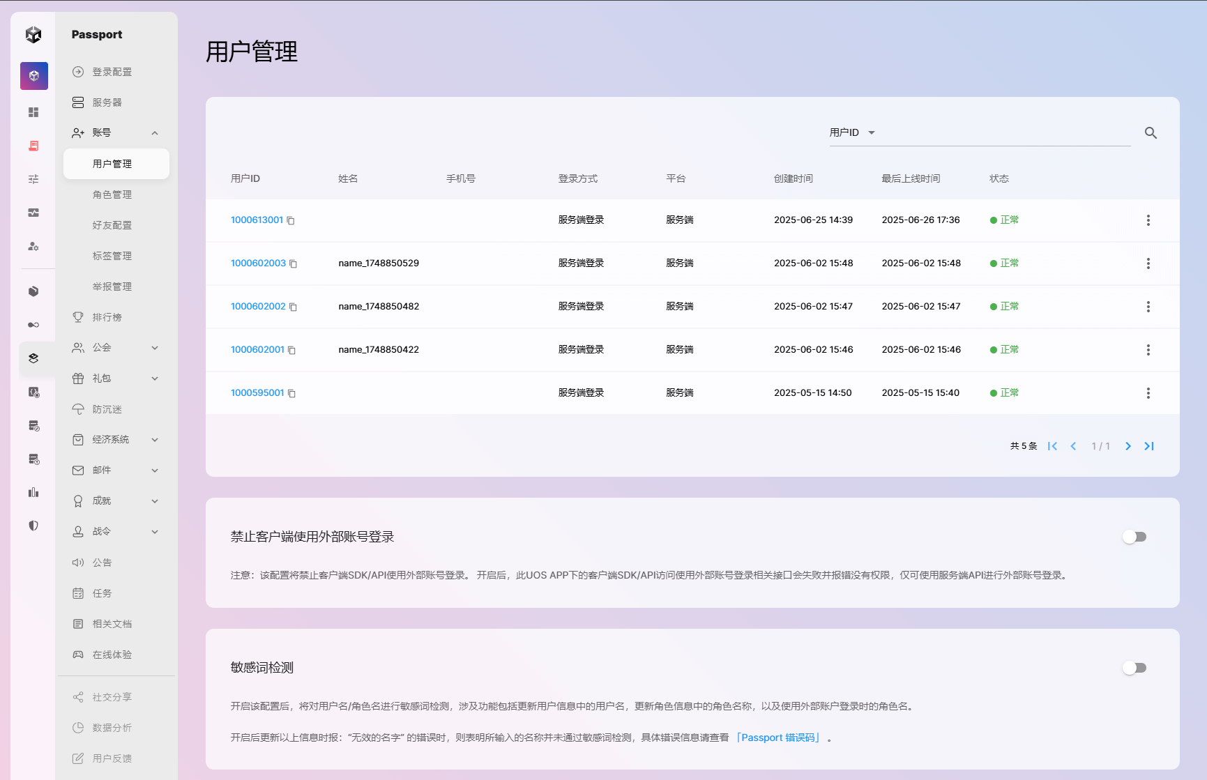Open the 用户ID search type dropdown

(x=851, y=132)
